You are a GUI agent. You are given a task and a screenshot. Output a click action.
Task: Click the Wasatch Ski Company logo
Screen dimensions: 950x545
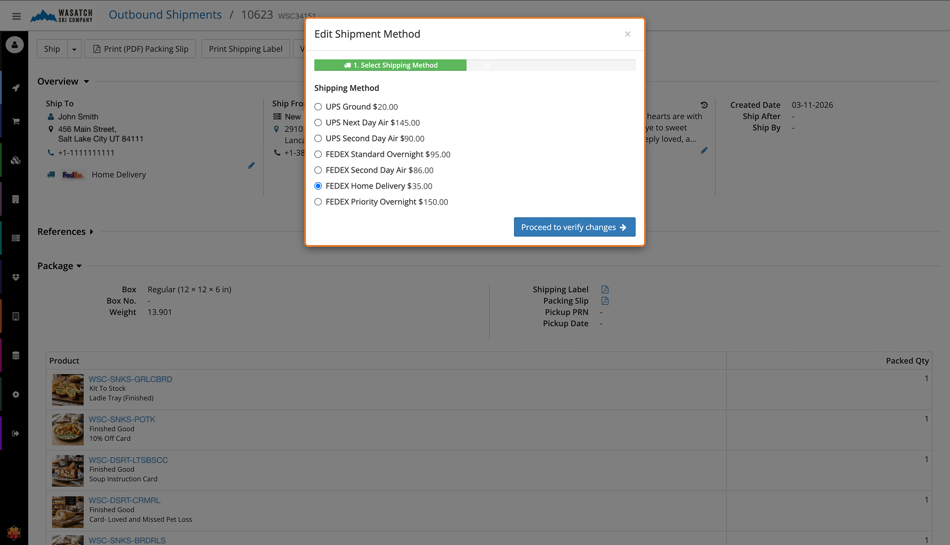click(x=61, y=16)
